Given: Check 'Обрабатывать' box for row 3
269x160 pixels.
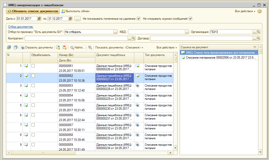Looking at the screenshot, I should pos(33,86).
